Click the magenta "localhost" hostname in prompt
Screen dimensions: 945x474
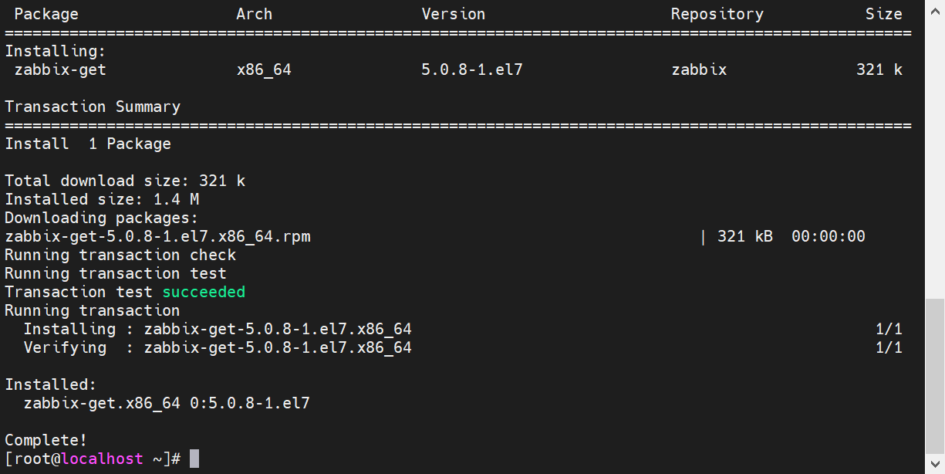click(102, 459)
